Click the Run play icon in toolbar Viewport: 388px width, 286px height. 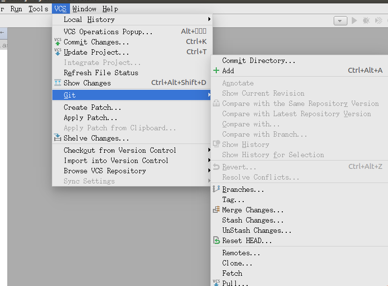point(354,20)
